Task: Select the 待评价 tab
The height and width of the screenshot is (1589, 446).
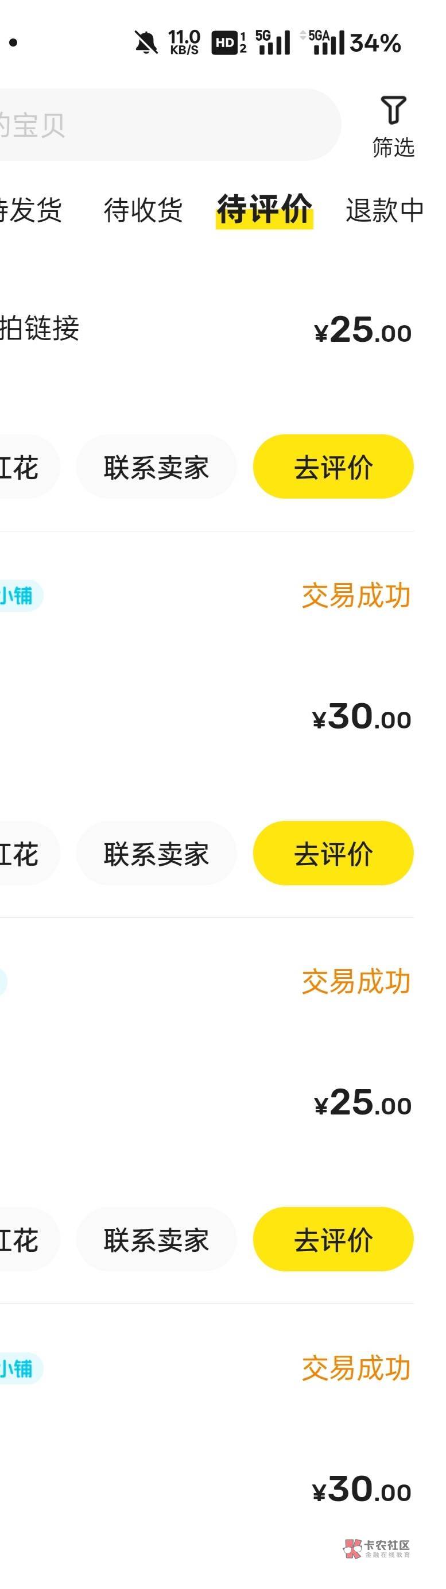Action: tap(264, 210)
